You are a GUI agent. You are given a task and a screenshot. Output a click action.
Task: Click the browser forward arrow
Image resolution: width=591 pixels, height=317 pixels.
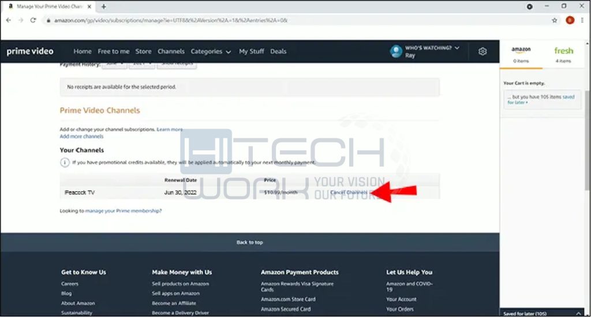coord(21,20)
